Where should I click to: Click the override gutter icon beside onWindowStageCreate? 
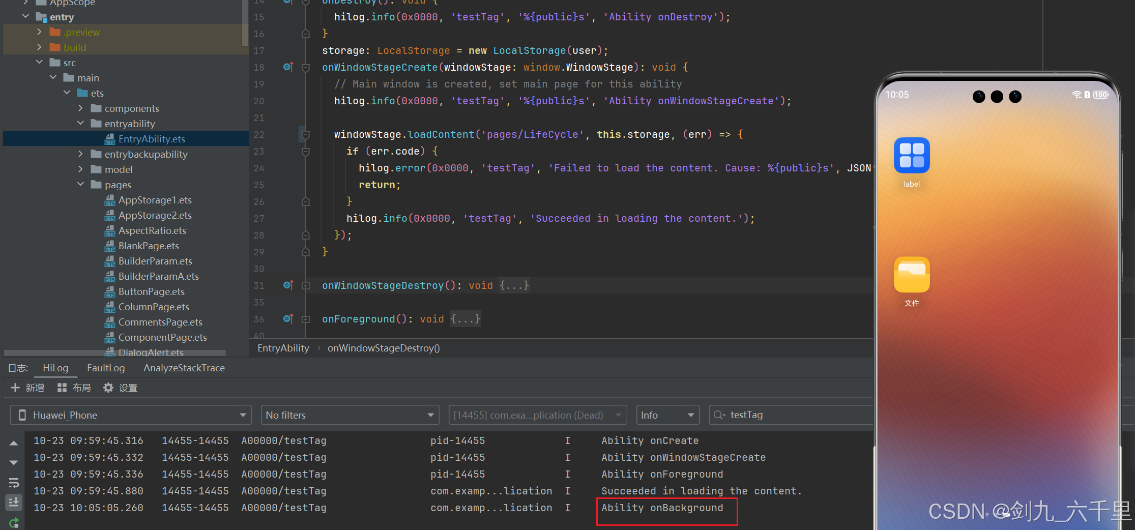click(x=288, y=67)
